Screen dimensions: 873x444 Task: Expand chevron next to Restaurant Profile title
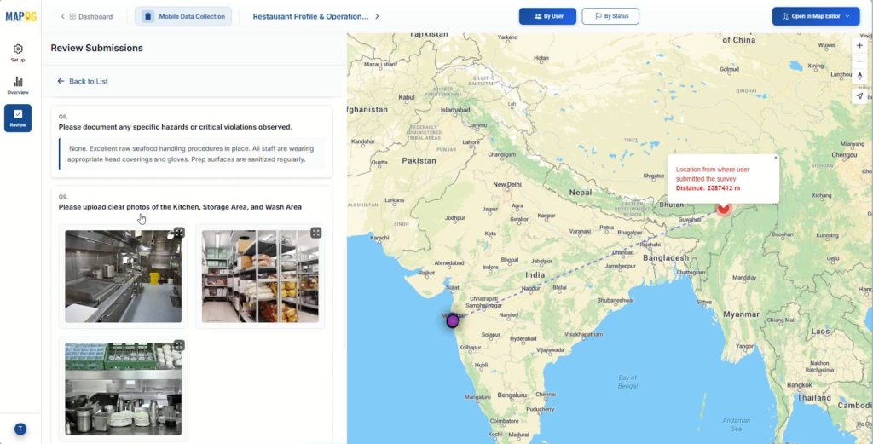tap(378, 16)
